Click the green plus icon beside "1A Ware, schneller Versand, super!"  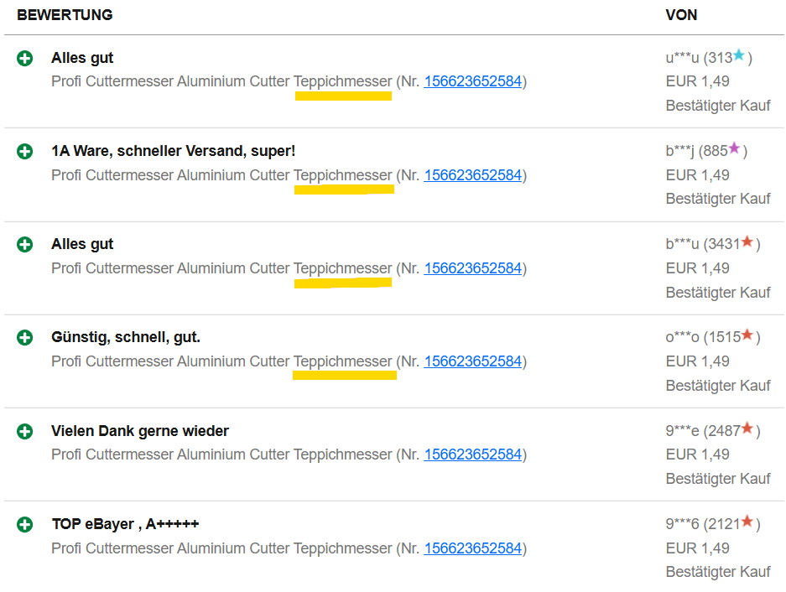[25, 152]
